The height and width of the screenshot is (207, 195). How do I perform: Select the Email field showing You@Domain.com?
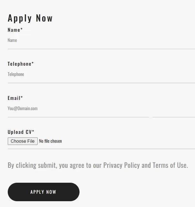point(101,108)
